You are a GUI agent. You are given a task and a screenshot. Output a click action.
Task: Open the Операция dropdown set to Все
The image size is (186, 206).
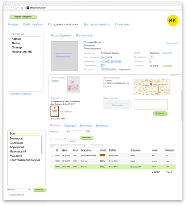tap(78, 132)
